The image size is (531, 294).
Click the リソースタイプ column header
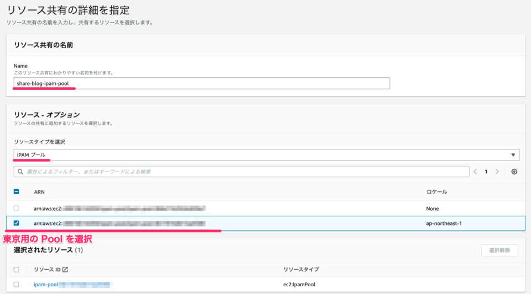pos(301,269)
